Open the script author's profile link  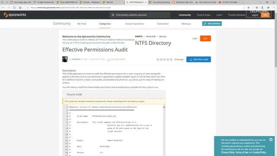tap(76, 59)
